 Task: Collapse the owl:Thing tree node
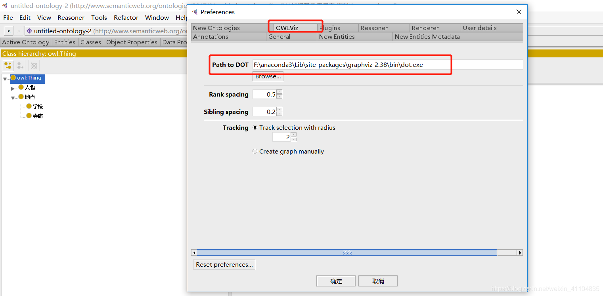coord(5,79)
